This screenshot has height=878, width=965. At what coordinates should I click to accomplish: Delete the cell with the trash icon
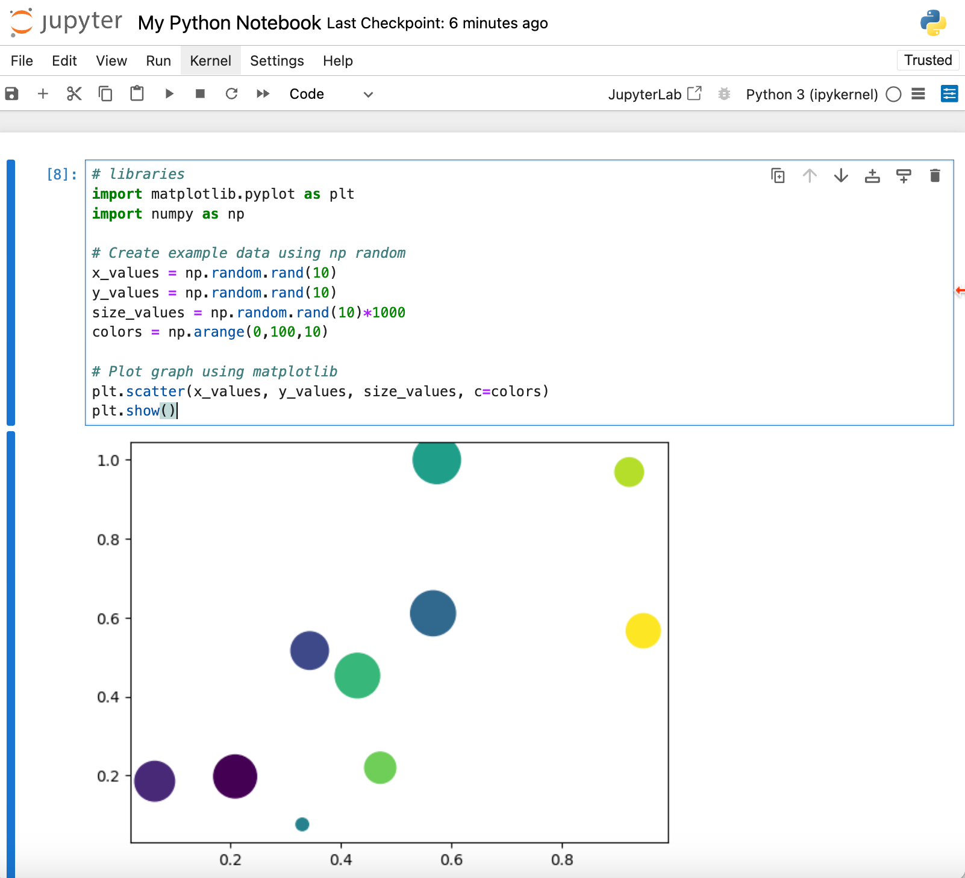935,176
